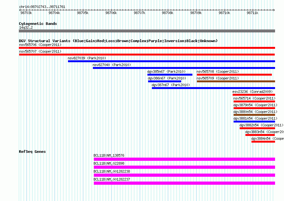Image resolution: width=284 pixels, height=201 pixels.
Task: Click the nsv565709 brown complex bar
Action: (x=236, y=81)
